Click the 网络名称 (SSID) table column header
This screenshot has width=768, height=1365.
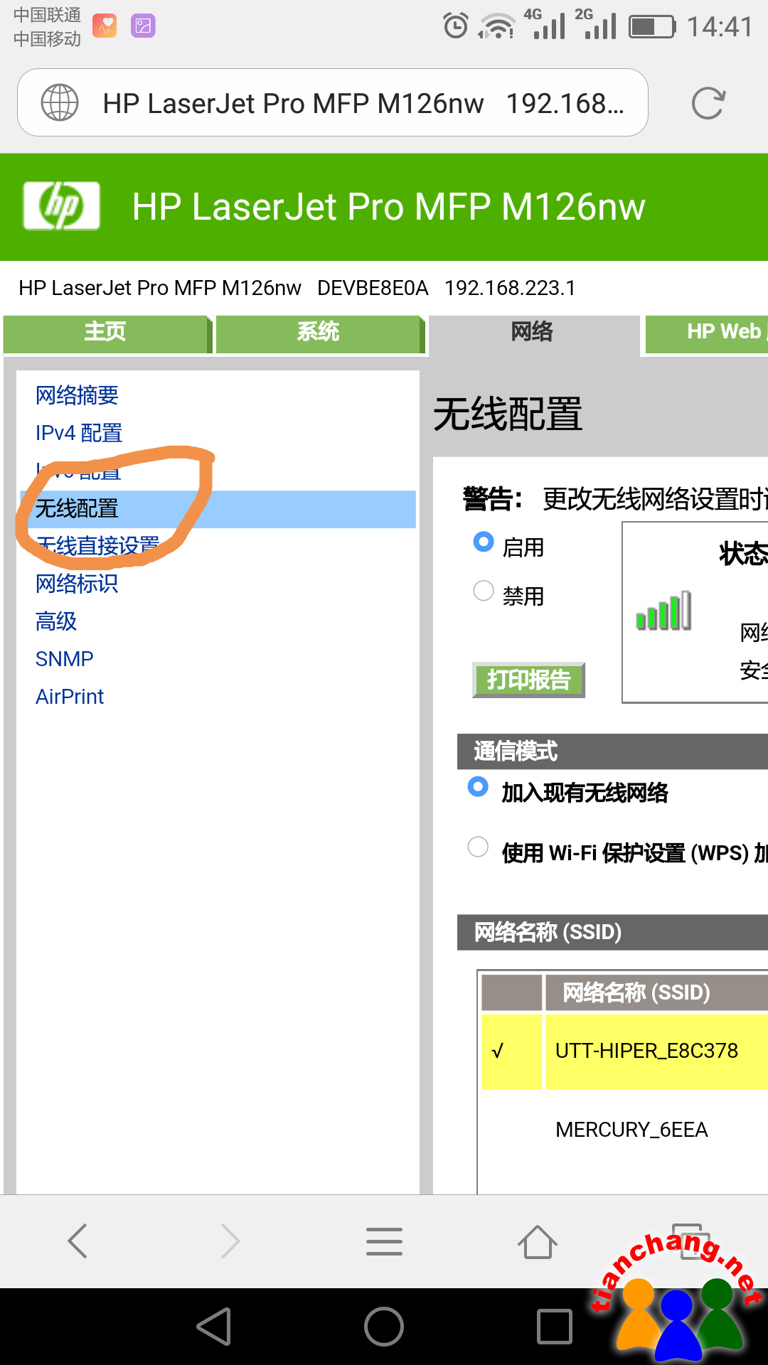click(656, 992)
